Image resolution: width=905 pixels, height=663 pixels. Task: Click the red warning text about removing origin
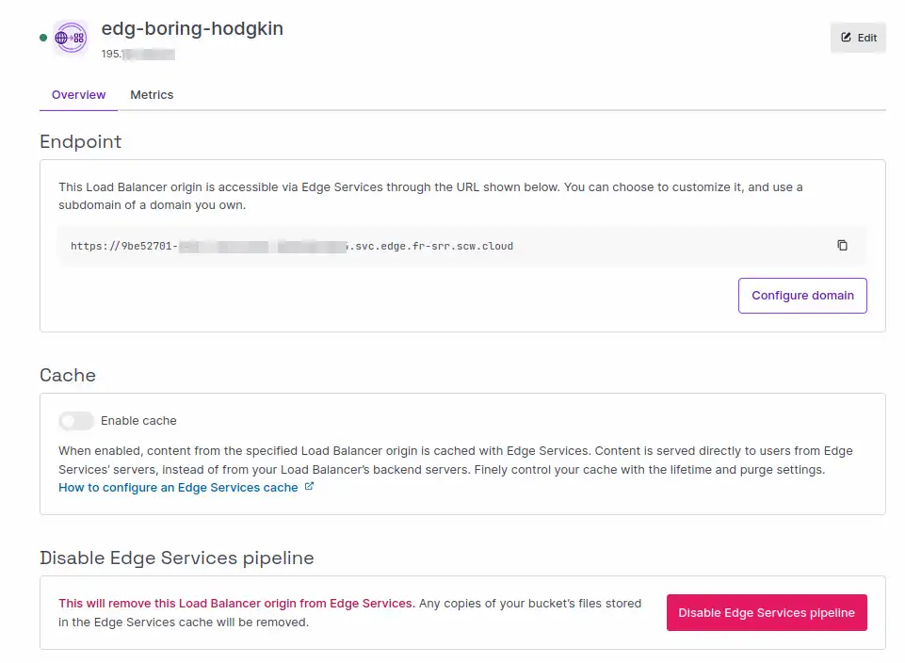pos(236,603)
